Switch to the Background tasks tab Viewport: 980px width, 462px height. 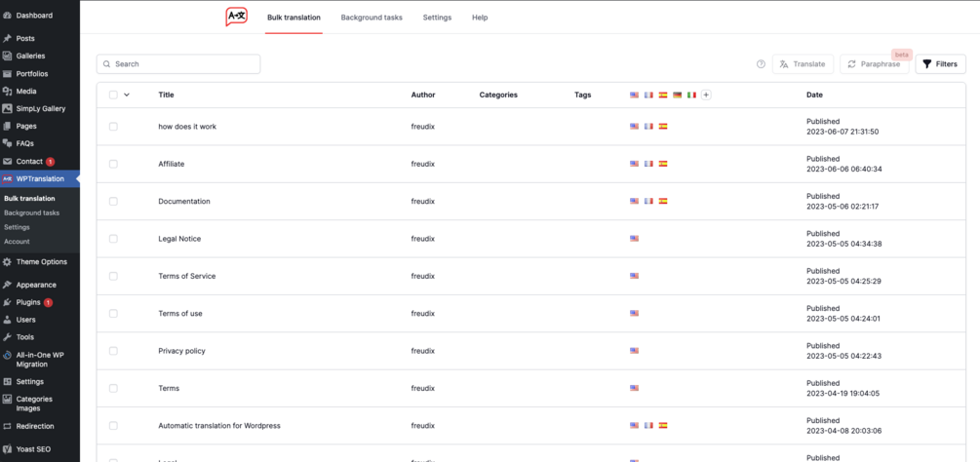[x=372, y=18]
